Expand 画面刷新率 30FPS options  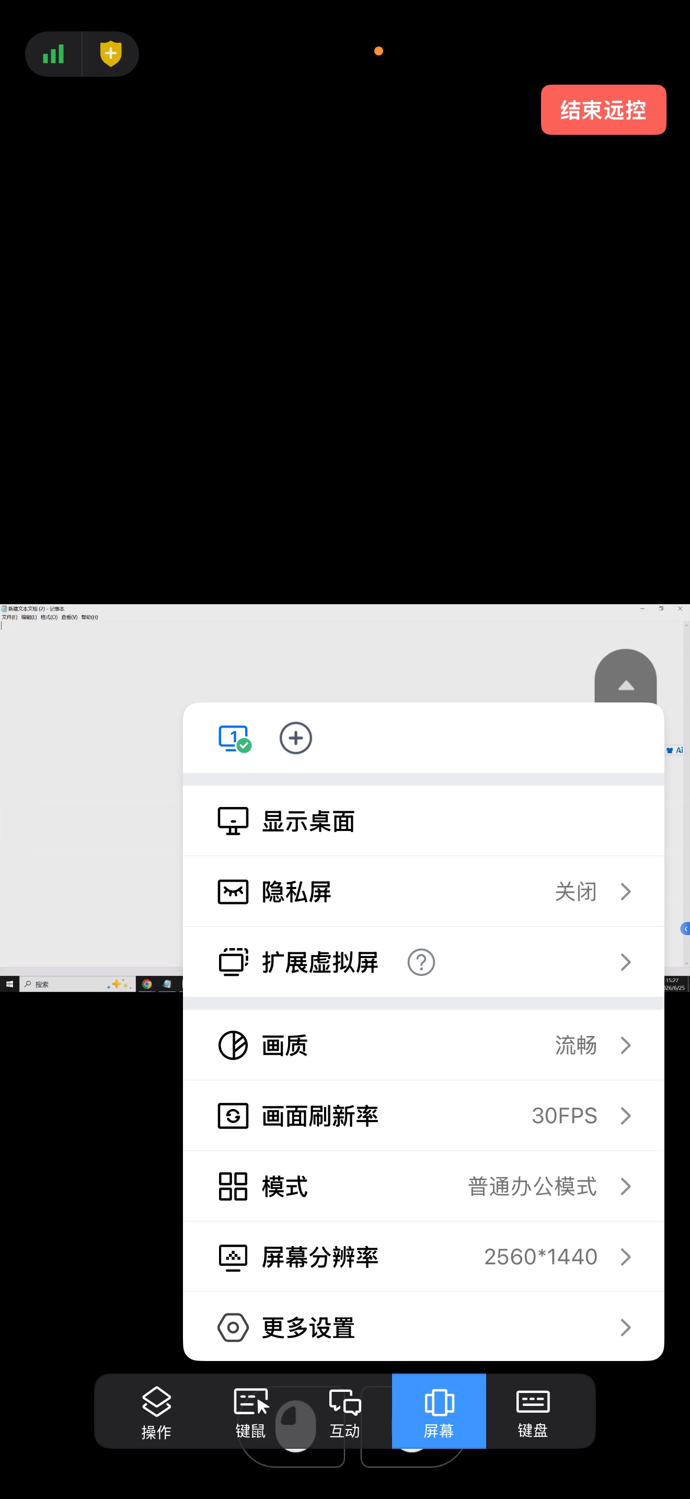pyautogui.click(x=423, y=1115)
